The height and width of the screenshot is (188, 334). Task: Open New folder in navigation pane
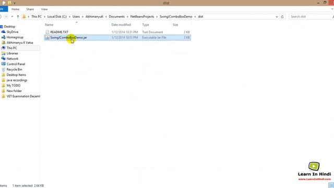click(x=14, y=91)
